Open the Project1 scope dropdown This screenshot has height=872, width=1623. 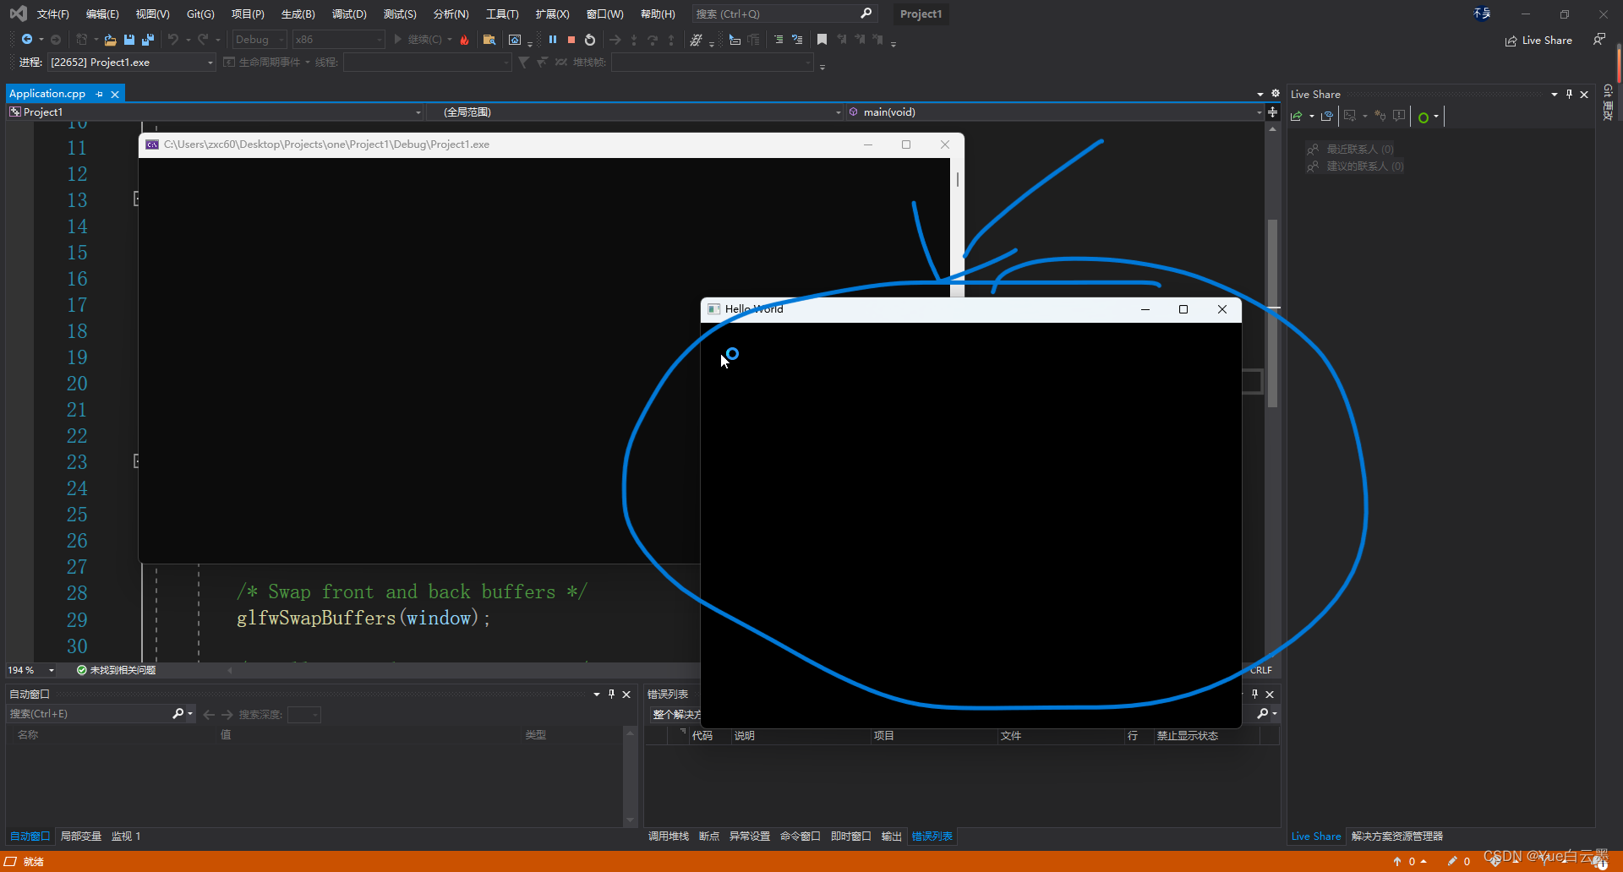click(215, 112)
